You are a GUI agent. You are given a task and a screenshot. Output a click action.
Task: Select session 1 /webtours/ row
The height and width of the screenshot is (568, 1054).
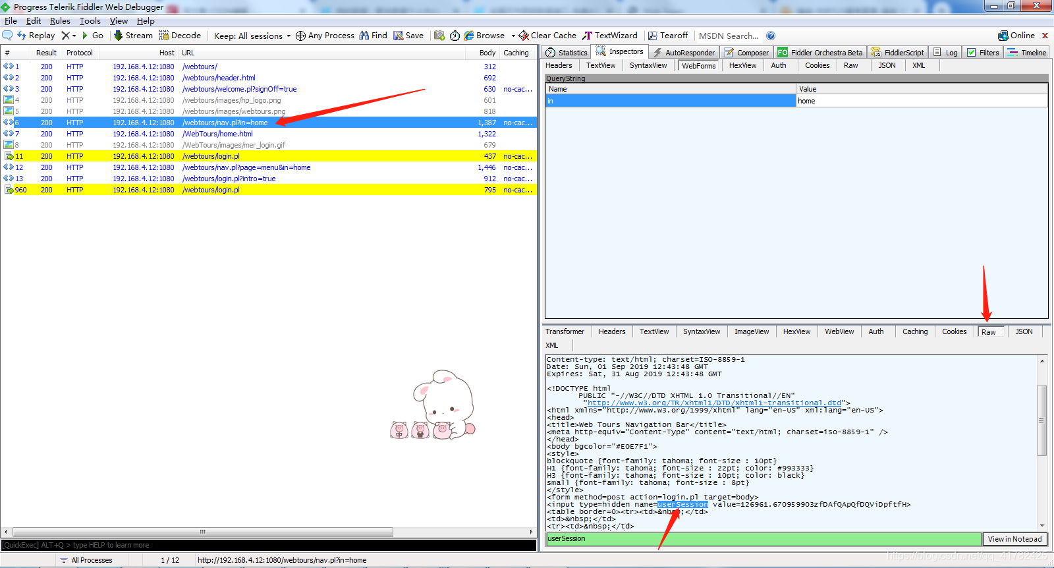pos(269,67)
